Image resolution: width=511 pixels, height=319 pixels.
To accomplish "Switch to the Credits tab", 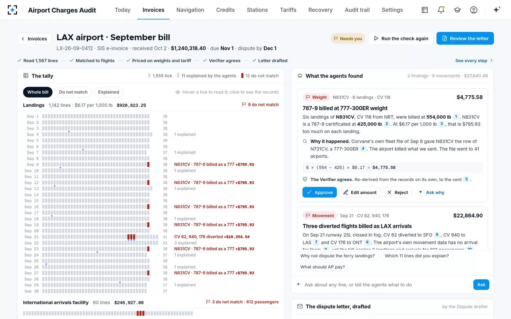I will [x=225, y=10].
